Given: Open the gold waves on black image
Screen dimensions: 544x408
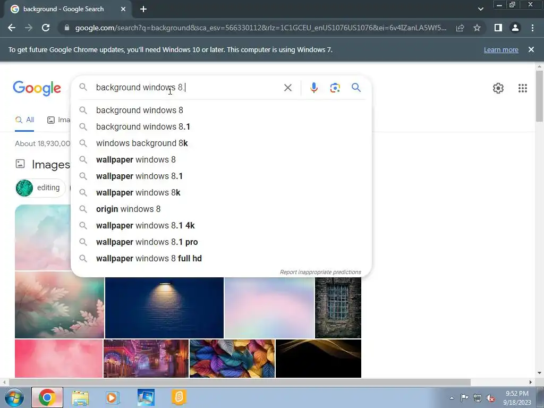Looking at the screenshot, I should (319, 359).
